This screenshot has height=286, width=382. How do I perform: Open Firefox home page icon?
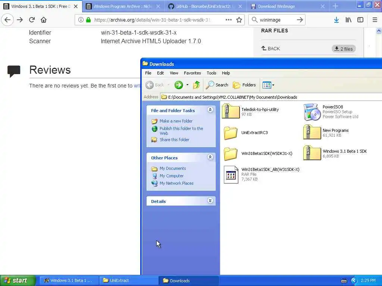(x=44, y=20)
